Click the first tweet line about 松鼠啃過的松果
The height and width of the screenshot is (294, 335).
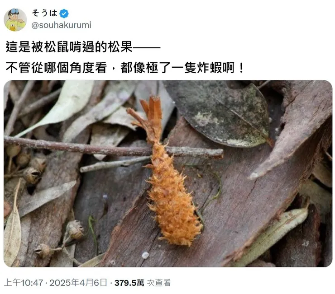coord(83,47)
